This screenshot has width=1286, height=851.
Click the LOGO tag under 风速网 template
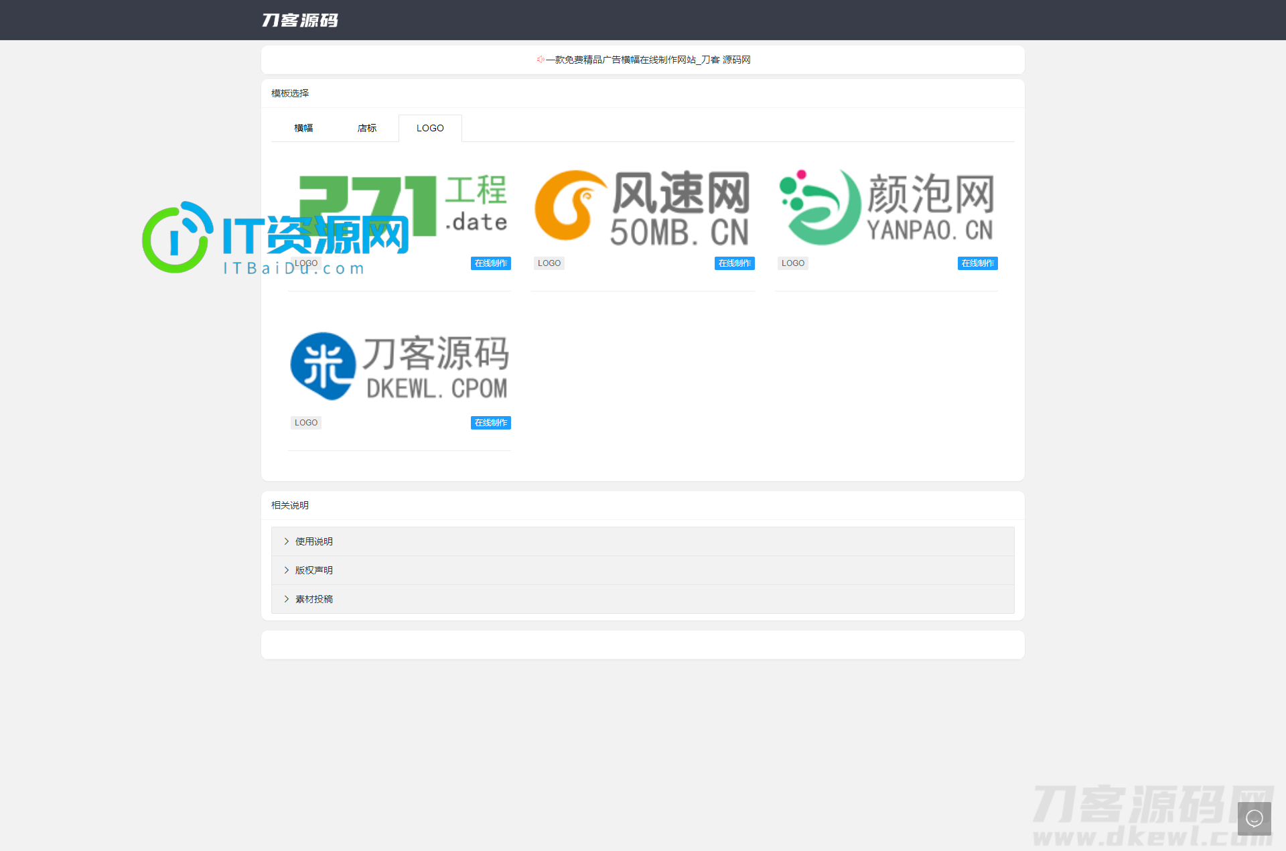(549, 263)
